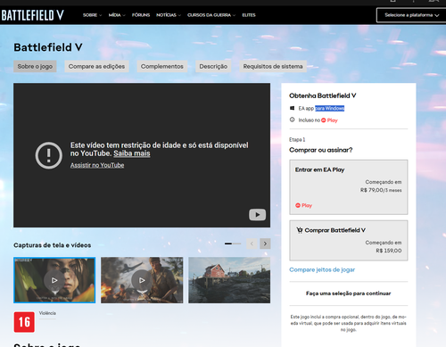446x347 pixels.
Task: Click the R$ 159,00 price text
Action: tap(389, 251)
